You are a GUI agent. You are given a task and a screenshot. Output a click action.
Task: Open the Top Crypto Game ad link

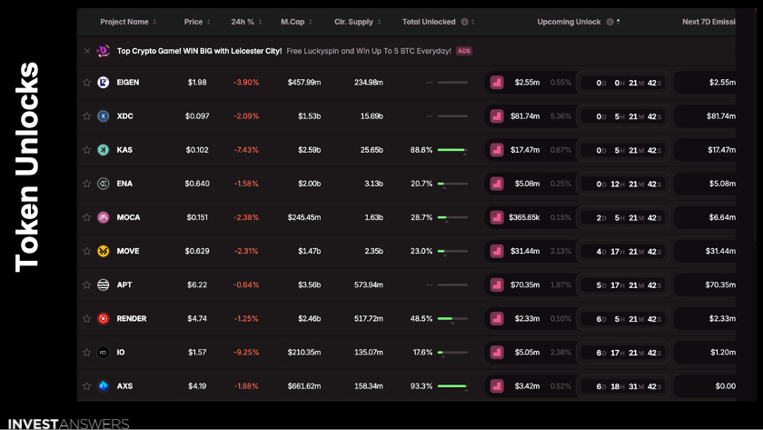click(x=200, y=51)
